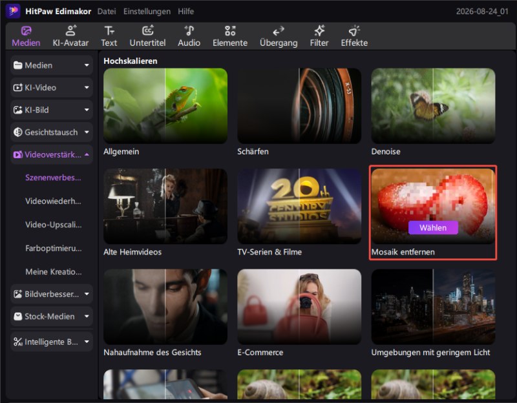Screen dimensions: 517x403
Task: Select the E-Commerce thumbnail
Action: pyautogui.click(x=299, y=307)
